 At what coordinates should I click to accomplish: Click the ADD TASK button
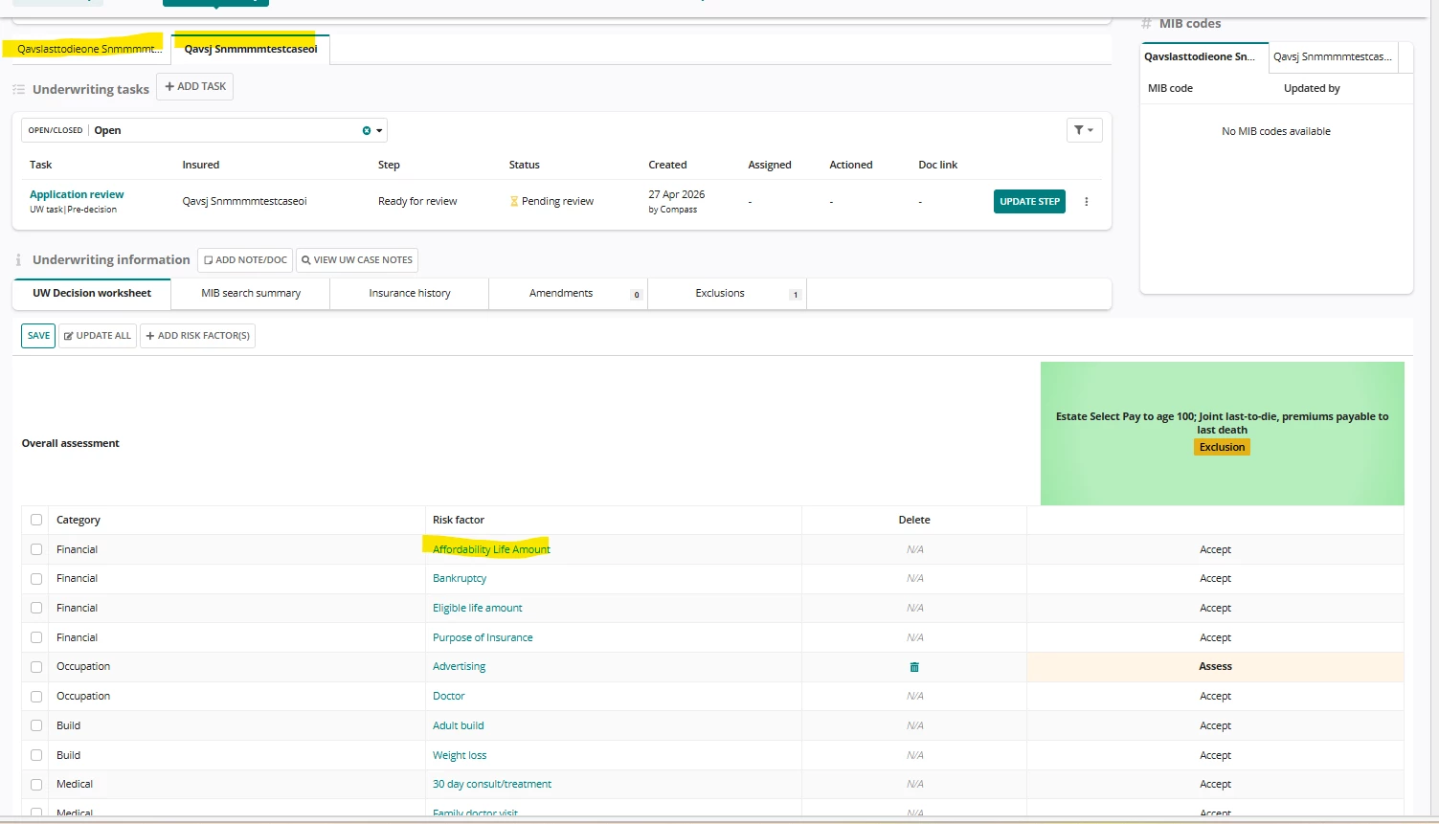195,87
